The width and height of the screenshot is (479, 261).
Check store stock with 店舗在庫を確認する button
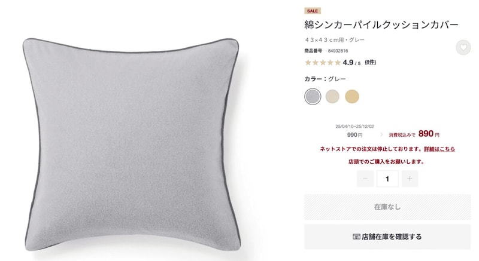(x=387, y=237)
